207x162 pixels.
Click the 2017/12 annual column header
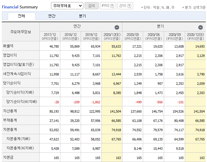point(50,36)
